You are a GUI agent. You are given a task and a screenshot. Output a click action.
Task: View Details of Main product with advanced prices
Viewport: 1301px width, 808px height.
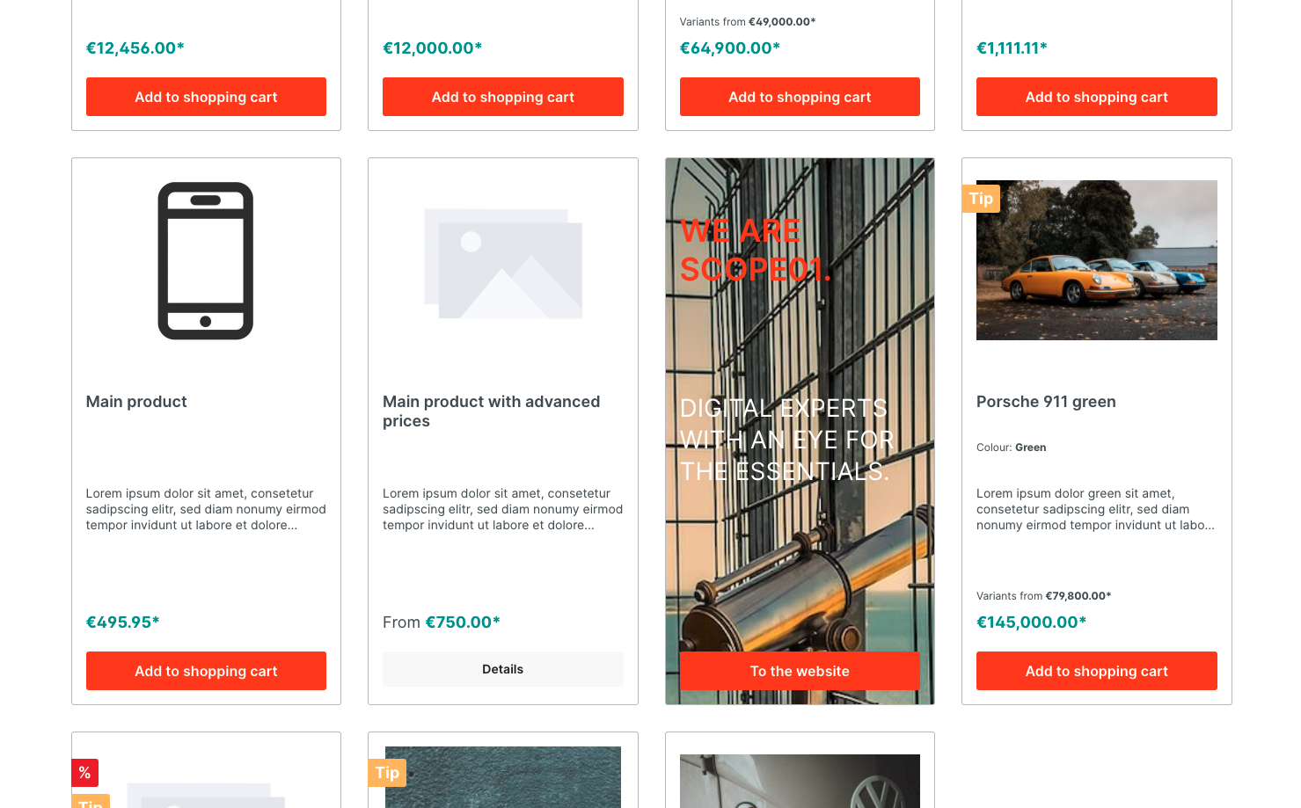[503, 669]
